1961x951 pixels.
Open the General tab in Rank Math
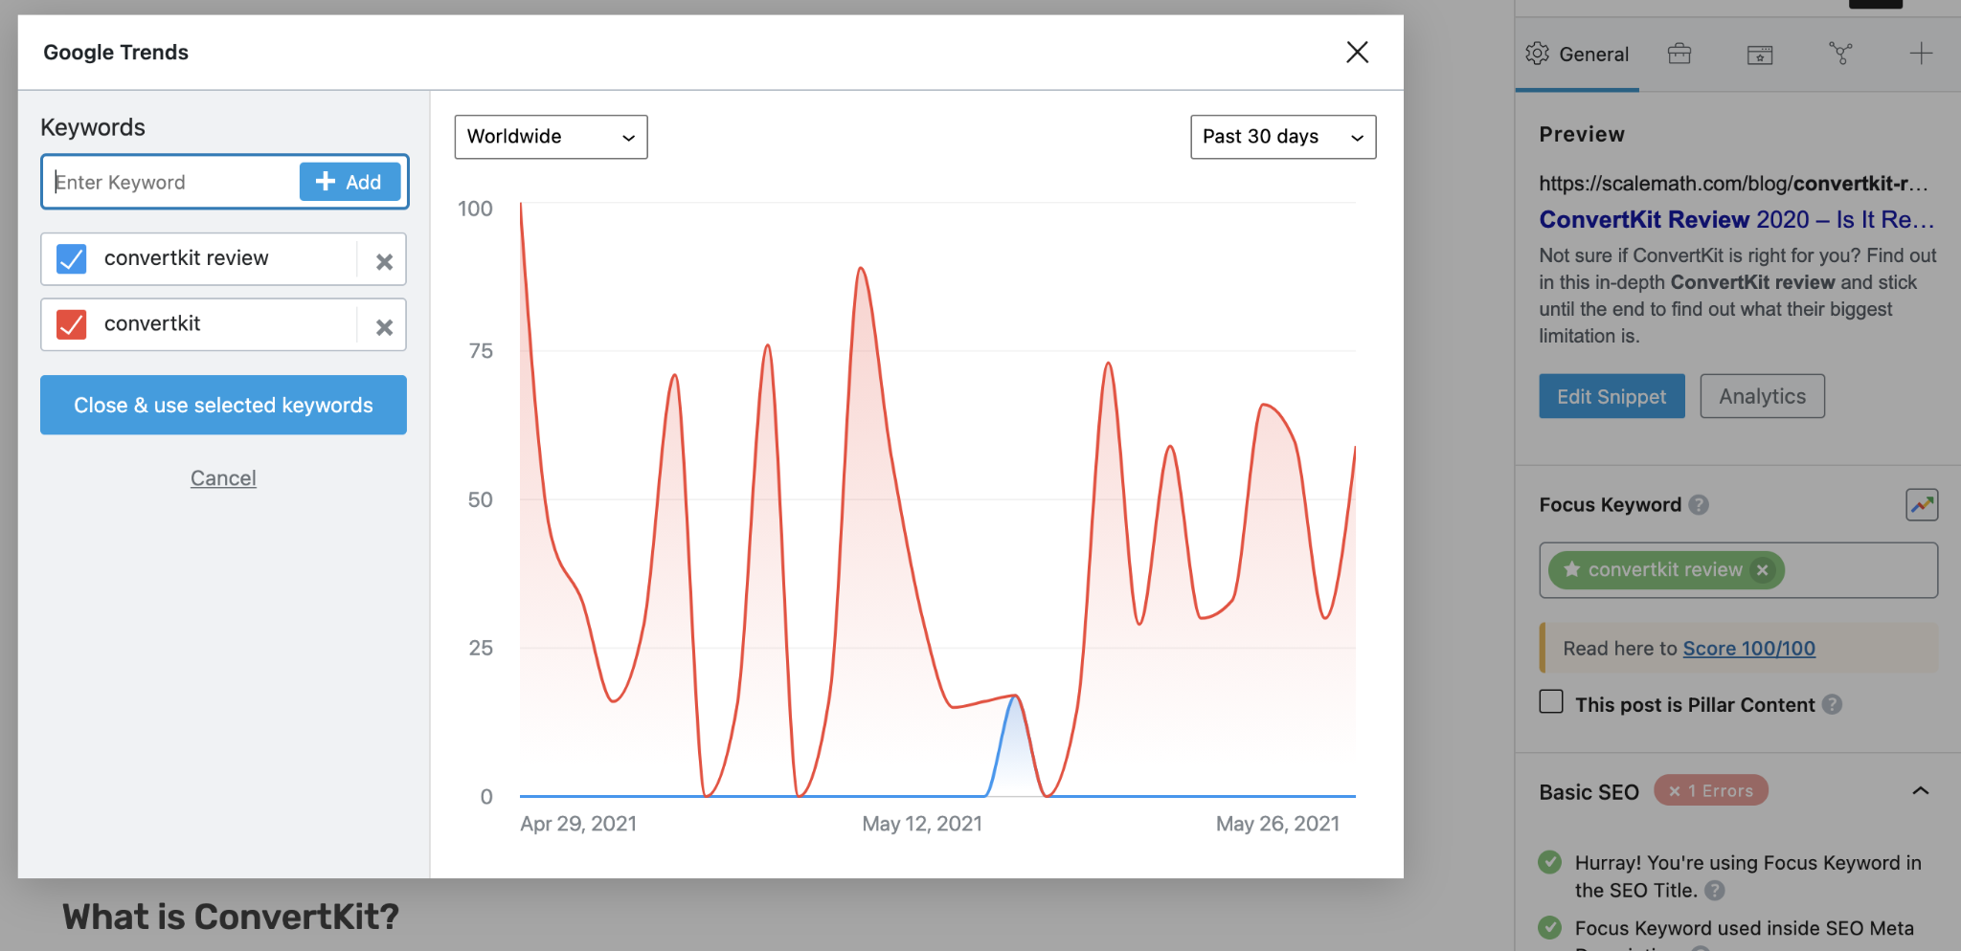pos(1577,55)
